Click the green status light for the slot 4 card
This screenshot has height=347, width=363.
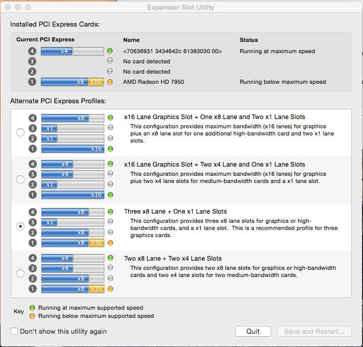click(x=110, y=51)
